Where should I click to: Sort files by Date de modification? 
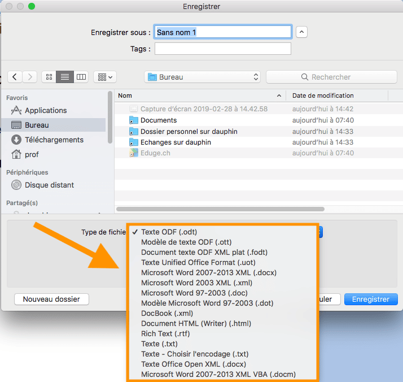coord(323,95)
